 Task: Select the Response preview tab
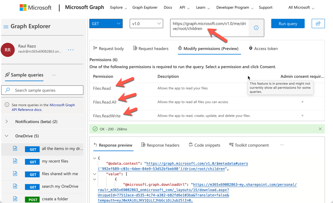pyautogui.click(x=113, y=145)
